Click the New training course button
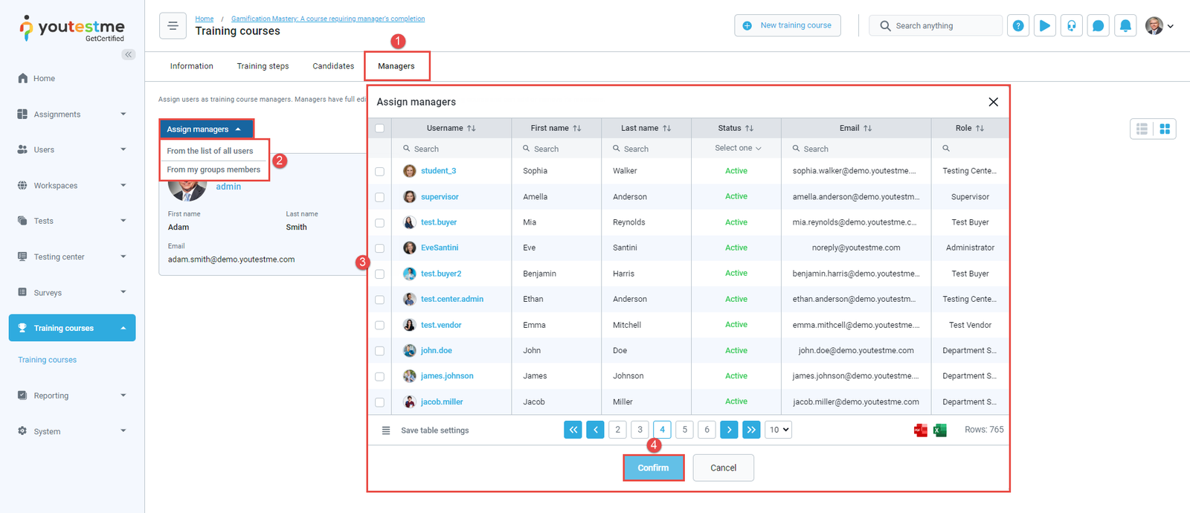This screenshot has width=1190, height=513. [788, 25]
